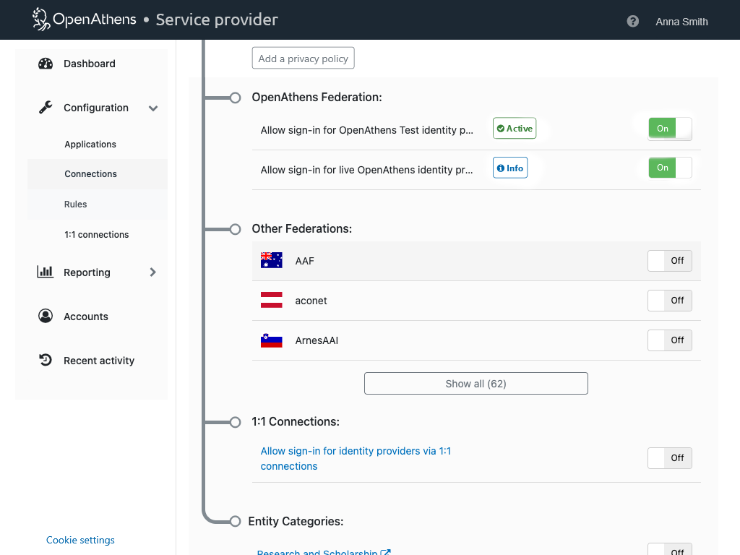Click the Other Federations heading
This screenshot has height=555, width=740.
pos(301,229)
